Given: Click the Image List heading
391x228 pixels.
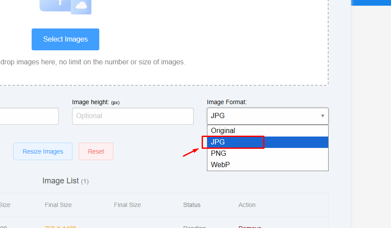Looking at the screenshot, I should 61,181.
